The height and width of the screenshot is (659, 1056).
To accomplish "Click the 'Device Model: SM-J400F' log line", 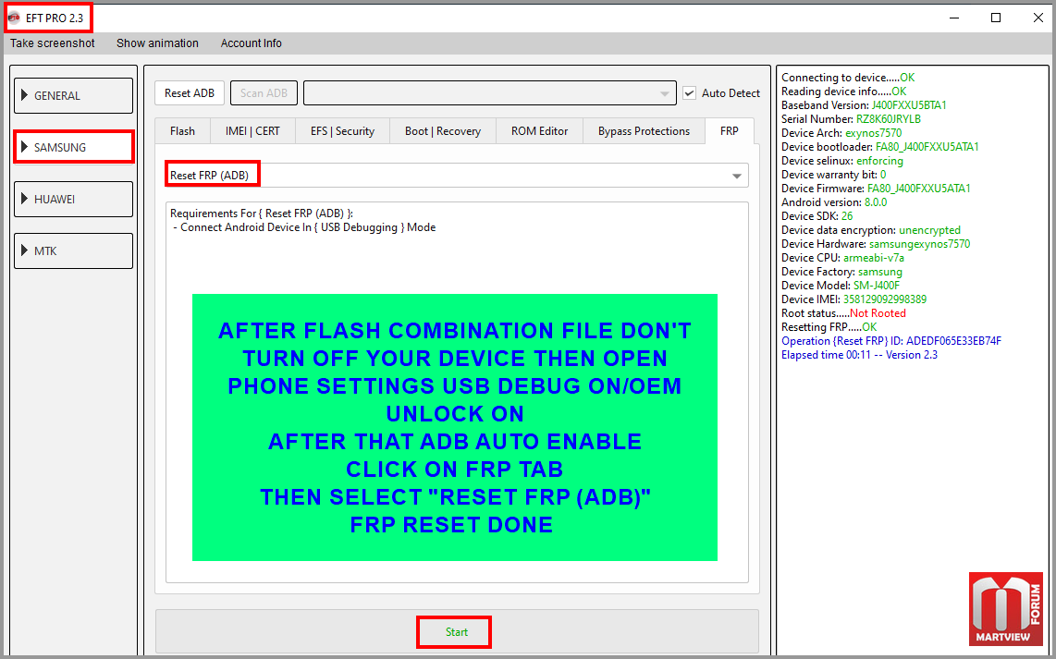I will click(x=840, y=286).
